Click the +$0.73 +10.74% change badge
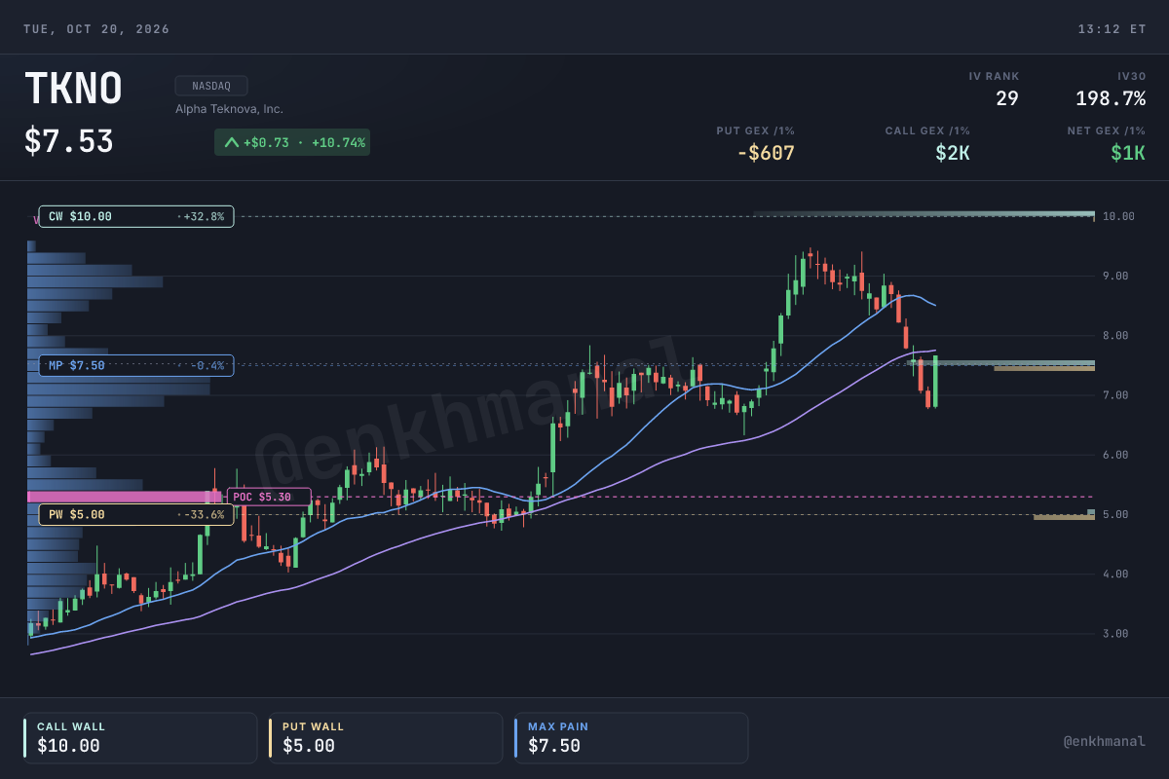 pyautogui.click(x=292, y=142)
